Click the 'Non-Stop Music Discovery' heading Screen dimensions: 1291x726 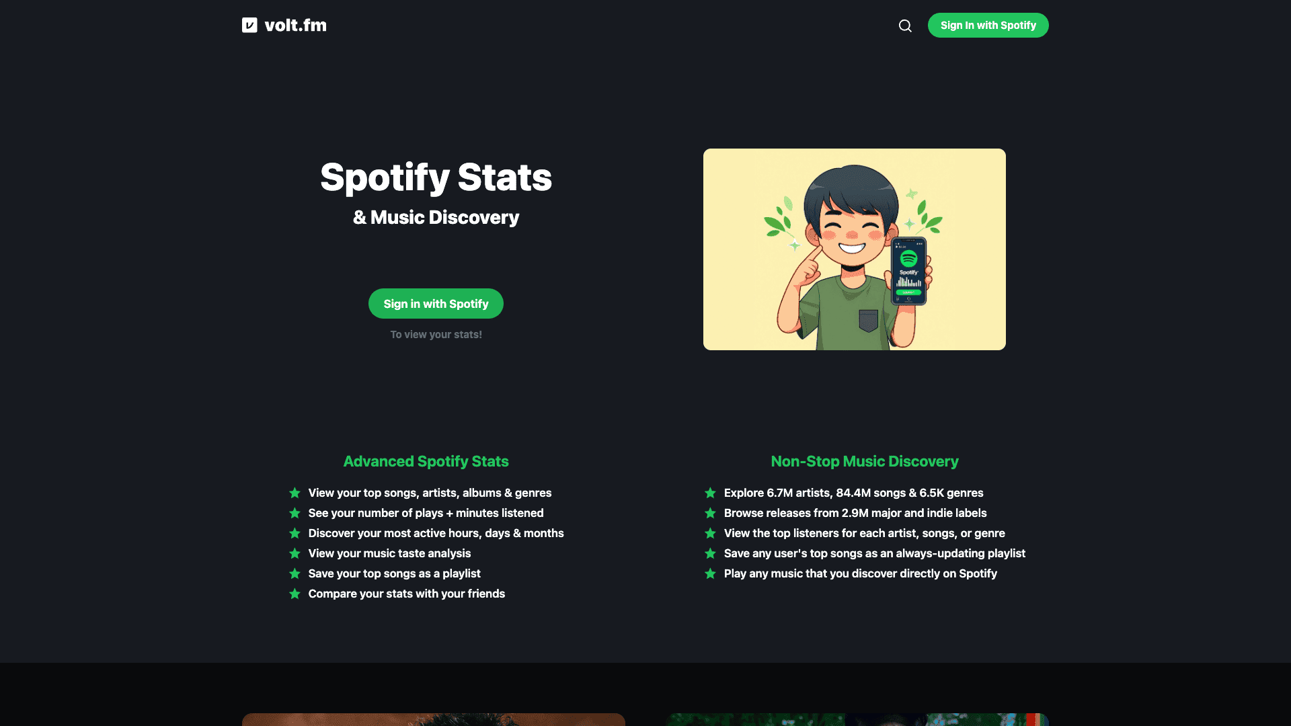[864, 461]
